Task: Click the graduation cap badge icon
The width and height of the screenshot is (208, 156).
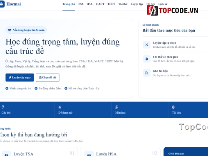Action: tap(9, 30)
